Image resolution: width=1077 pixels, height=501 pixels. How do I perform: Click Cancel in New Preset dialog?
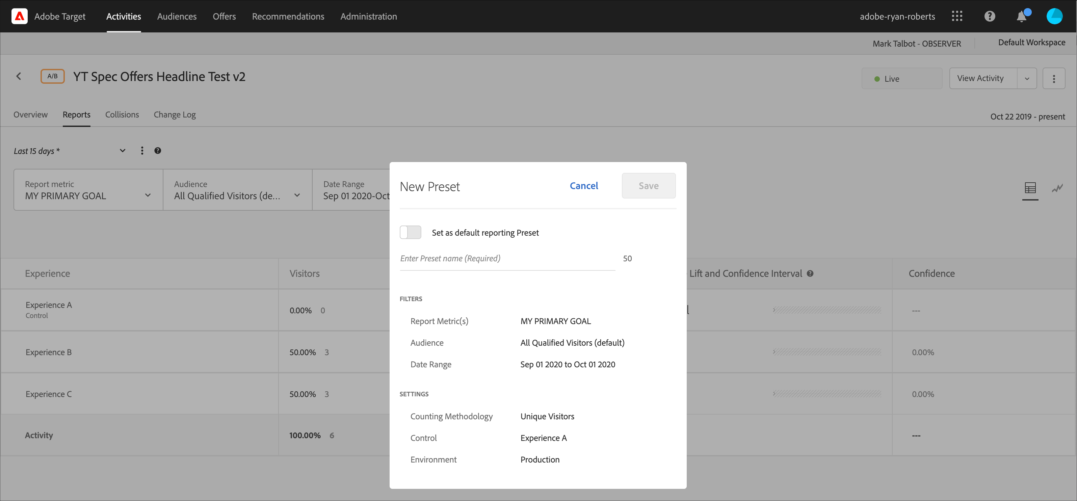point(584,186)
